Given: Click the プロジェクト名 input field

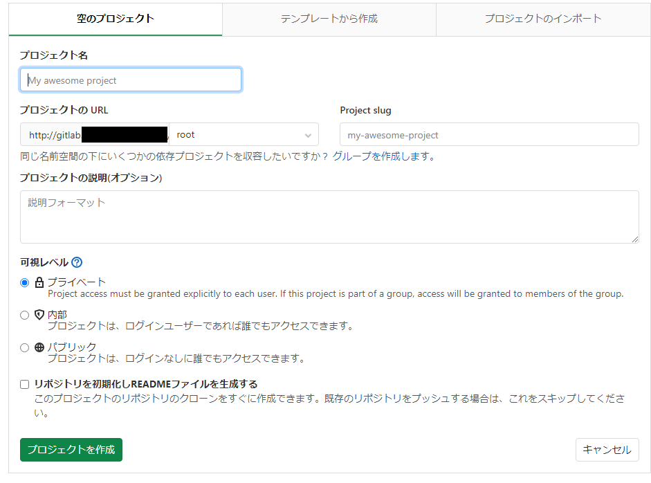Looking at the screenshot, I should click(x=130, y=79).
